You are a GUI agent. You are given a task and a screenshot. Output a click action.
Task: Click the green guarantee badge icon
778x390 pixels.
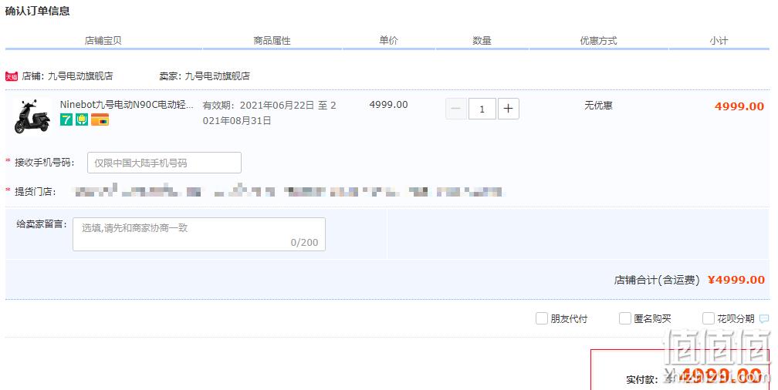[x=82, y=119]
